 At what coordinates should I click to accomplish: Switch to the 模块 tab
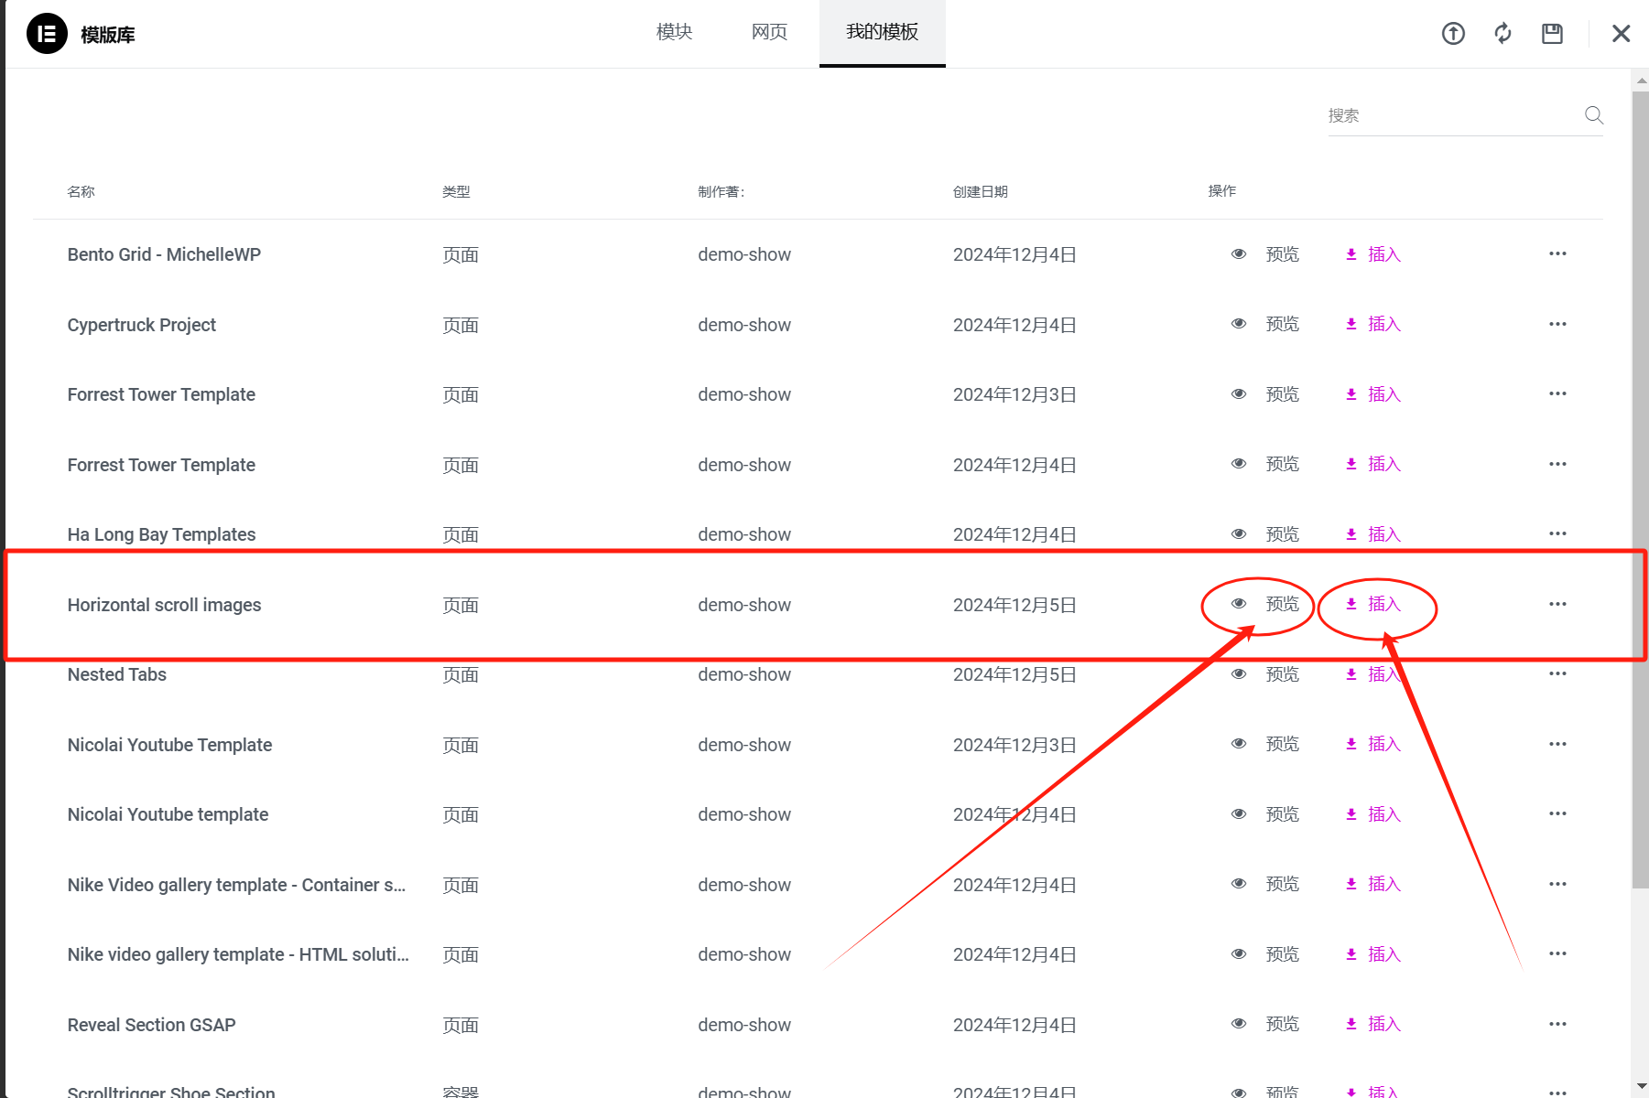674,32
